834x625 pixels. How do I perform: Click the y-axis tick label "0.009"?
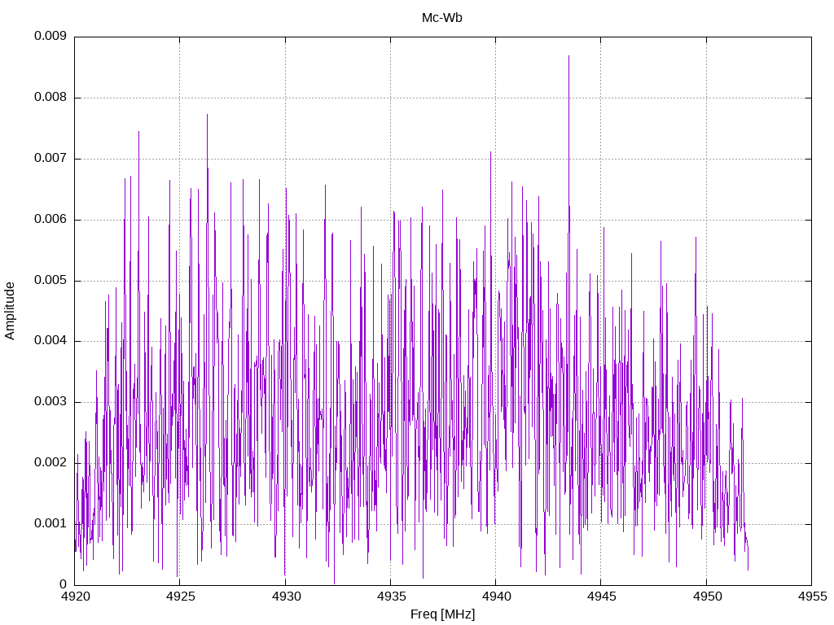click(50, 36)
